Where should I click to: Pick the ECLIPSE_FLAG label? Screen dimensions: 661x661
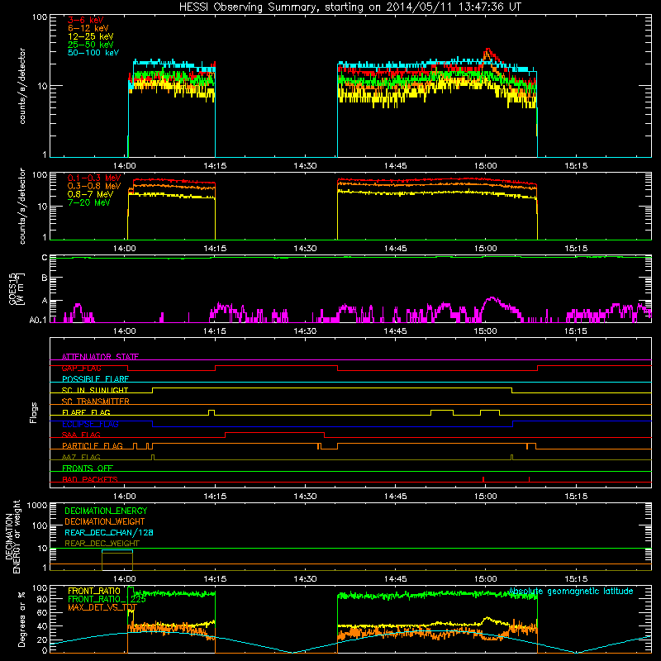pos(90,424)
